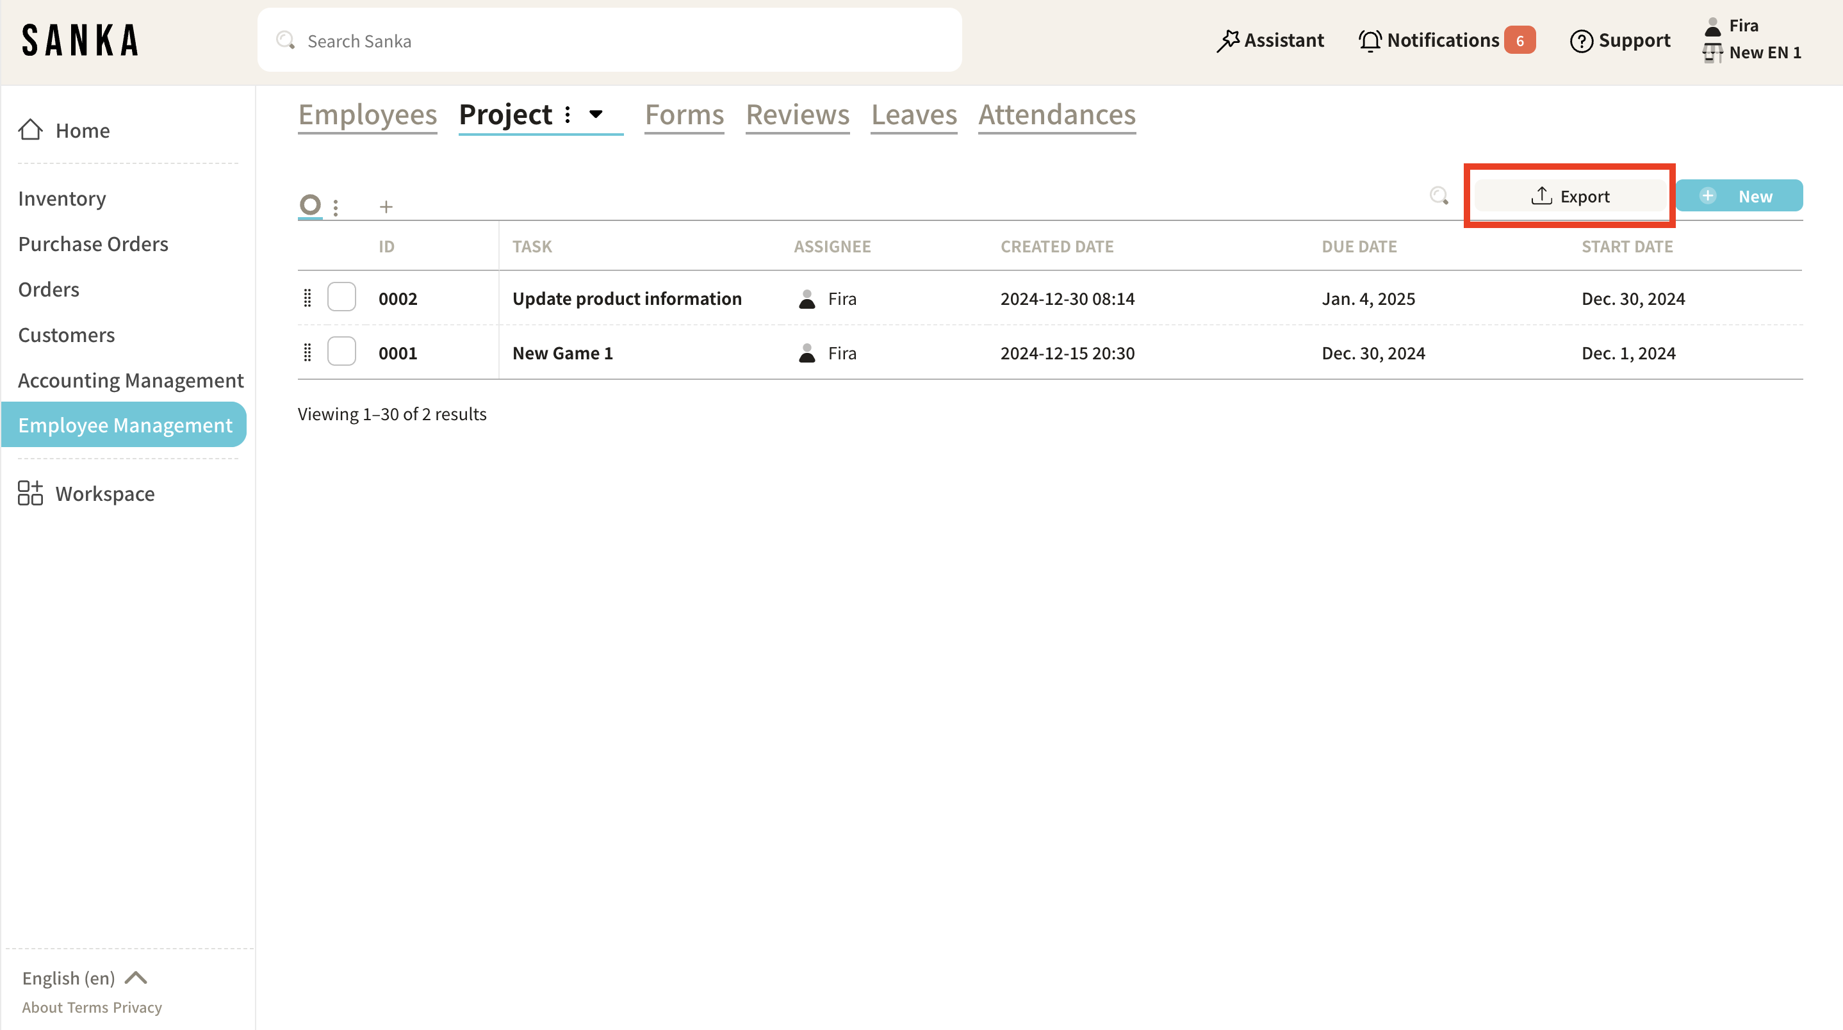Open the Project tab three-dot menu
The image size is (1843, 1030).
[x=568, y=115]
